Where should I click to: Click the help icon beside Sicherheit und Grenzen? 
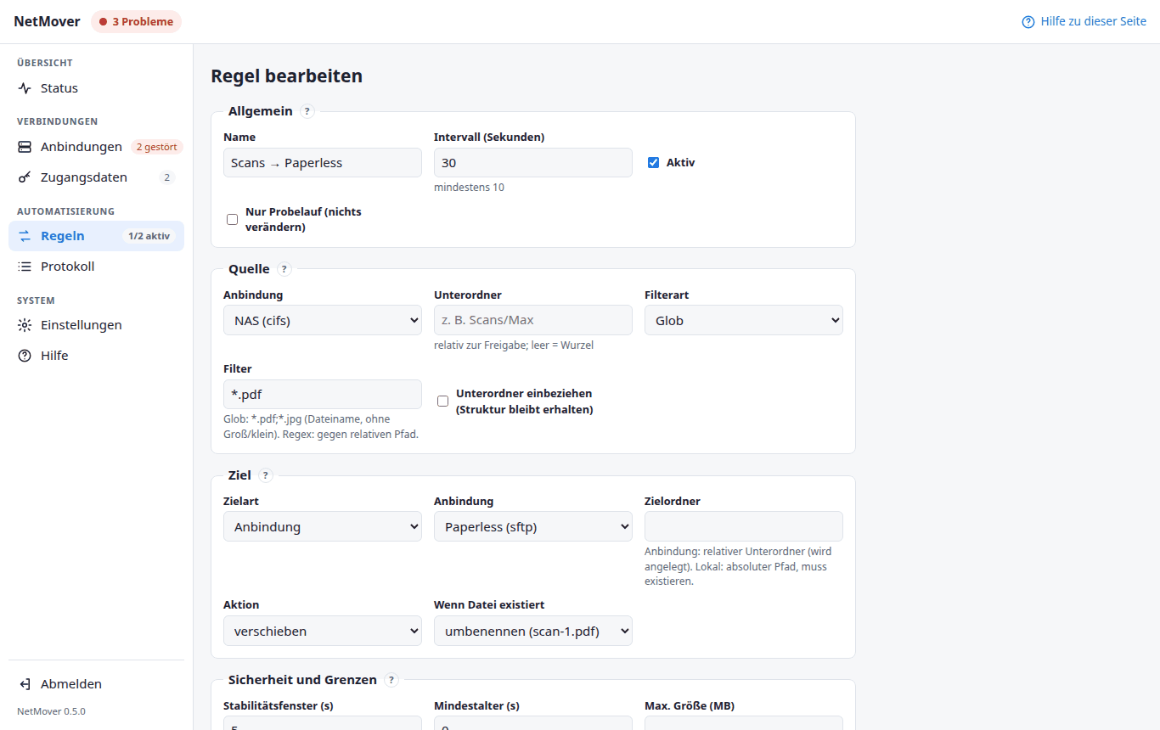pyautogui.click(x=391, y=680)
